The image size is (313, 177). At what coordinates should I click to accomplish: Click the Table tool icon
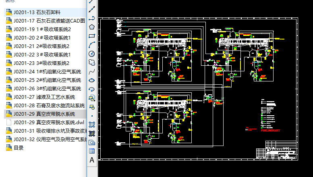click(92, 151)
